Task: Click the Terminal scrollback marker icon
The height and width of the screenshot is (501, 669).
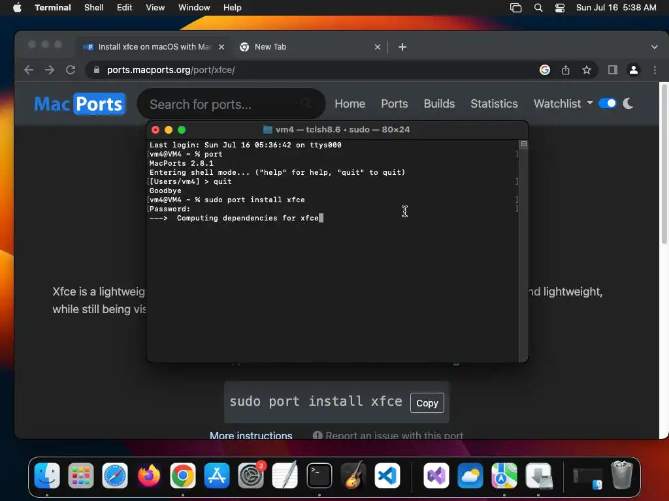Action: click(x=524, y=144)
